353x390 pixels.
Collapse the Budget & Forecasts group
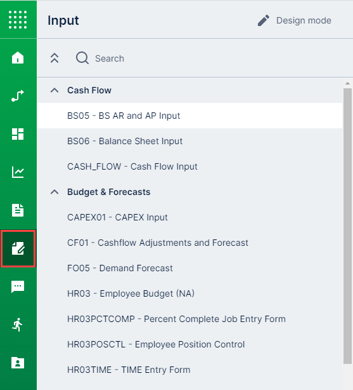[55, 192]
